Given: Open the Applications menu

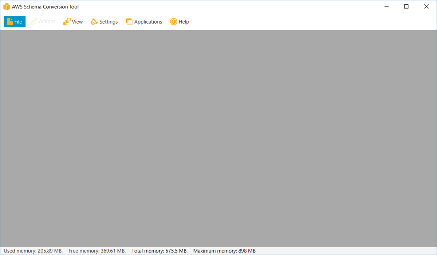Looking at the screenshot, I should 144,21.
